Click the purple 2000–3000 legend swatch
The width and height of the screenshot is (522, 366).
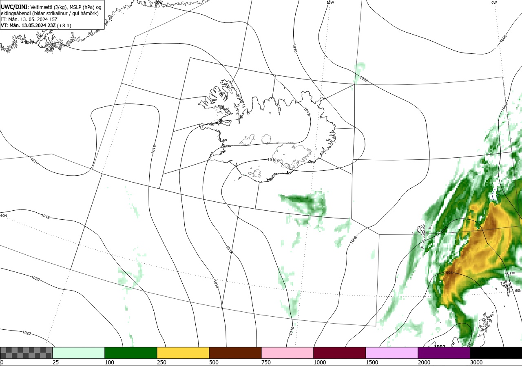click(444, 353)
